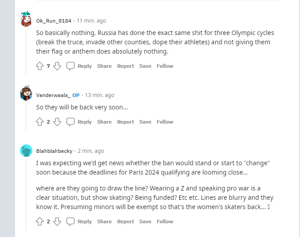This screenshot has height=237, width=300.
Task: Click reply speech bubble on Blahblahbecky's comment
Action: coord(71,221)
